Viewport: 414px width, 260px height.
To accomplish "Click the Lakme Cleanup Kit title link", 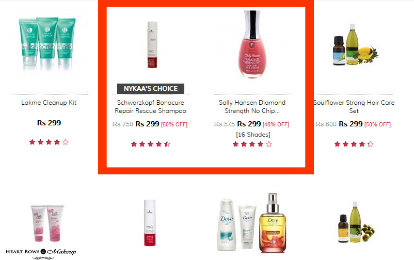I will pyautogui.click(x=49, y=103).
